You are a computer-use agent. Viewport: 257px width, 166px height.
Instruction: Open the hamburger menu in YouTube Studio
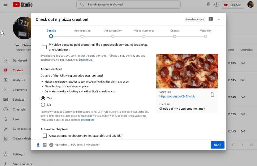click(6, 5)
